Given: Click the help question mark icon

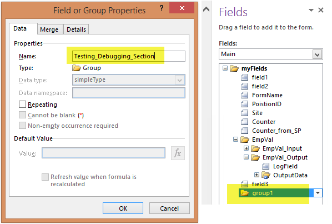Looking at the screenshot, I should coord(162,8).
